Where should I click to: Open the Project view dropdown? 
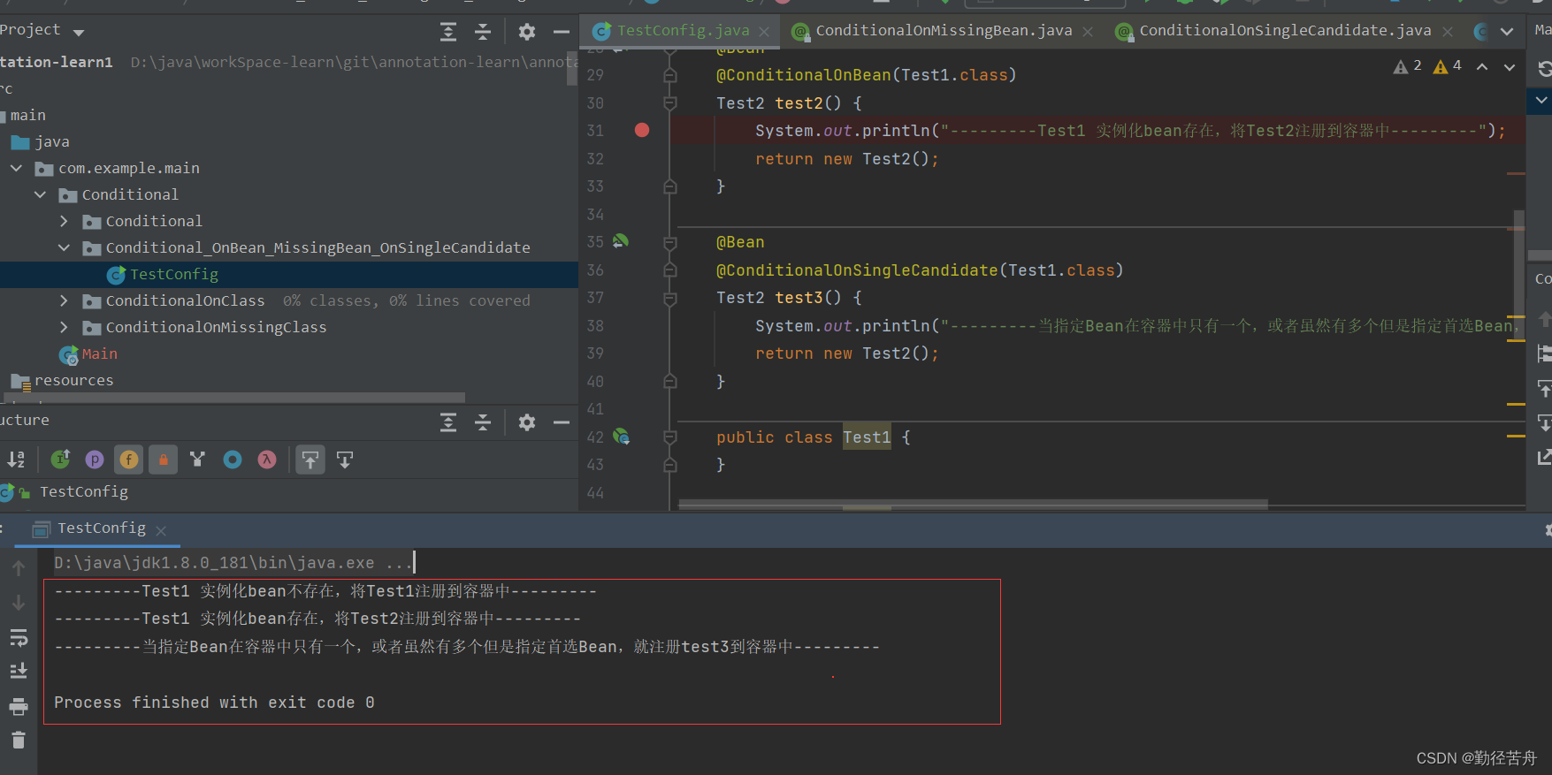[79, 33]
